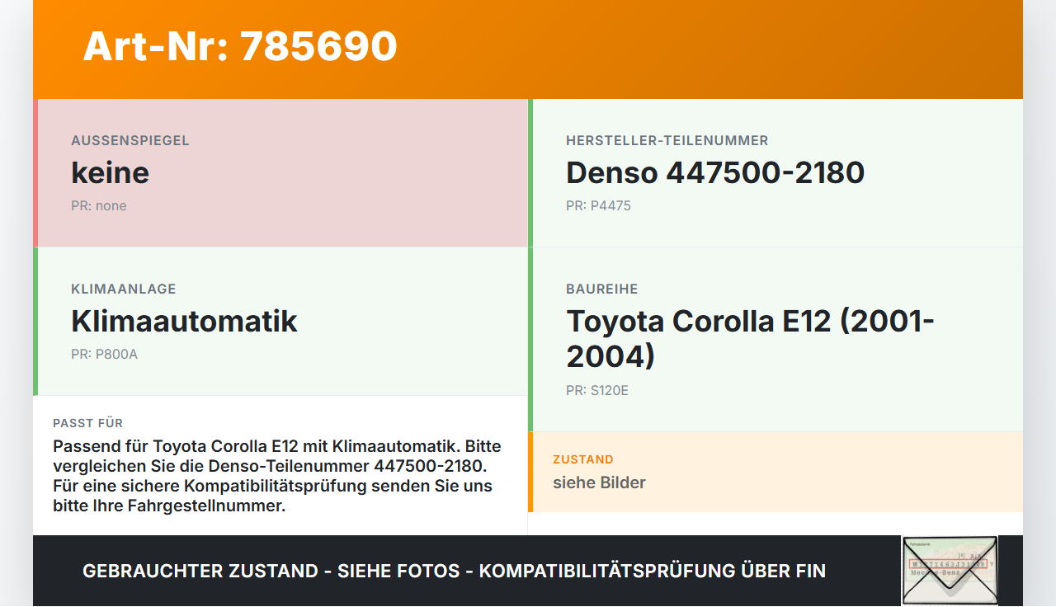Click the 'Passend für Toyota Corolla E12' description

point(277,476)
